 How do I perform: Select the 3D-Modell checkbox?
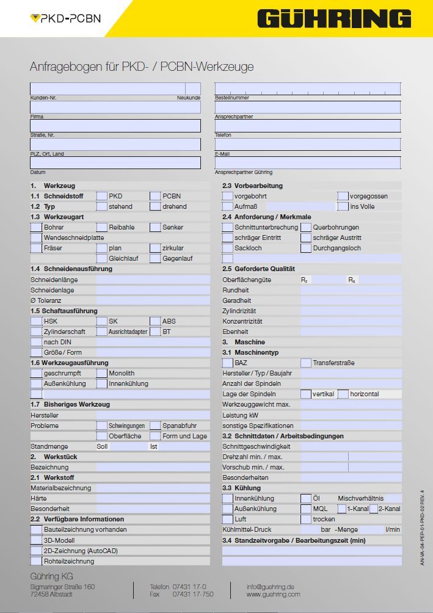point(36,540)
